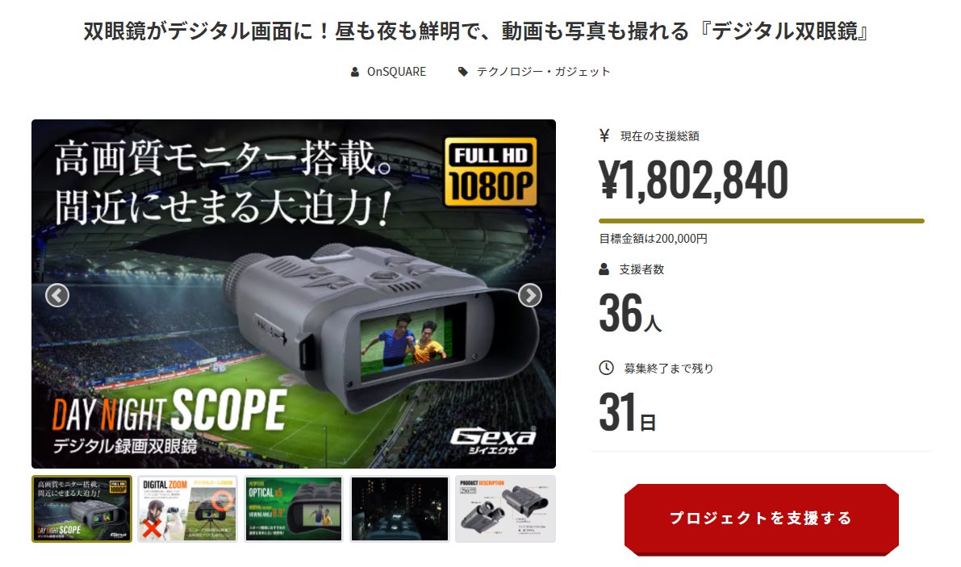Image resolution: width=961 pixels, height=567 pixels.
Task: Click the next image arrow on carousel
Action: point(530,295)
